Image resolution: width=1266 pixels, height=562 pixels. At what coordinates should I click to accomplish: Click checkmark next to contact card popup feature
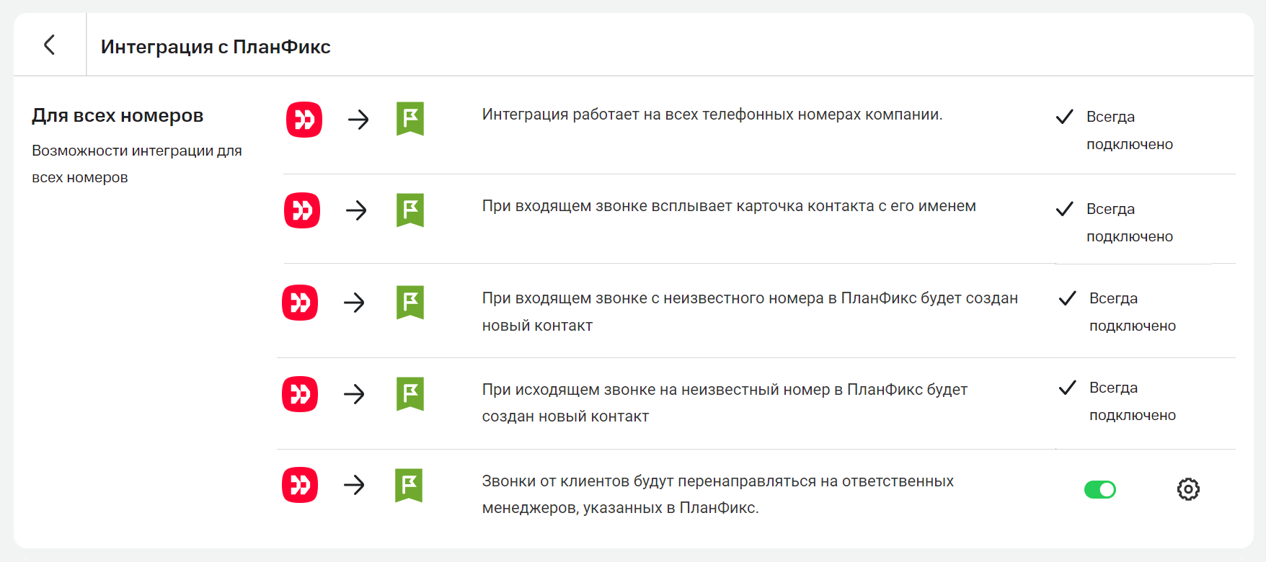(x=1065, y=209)
